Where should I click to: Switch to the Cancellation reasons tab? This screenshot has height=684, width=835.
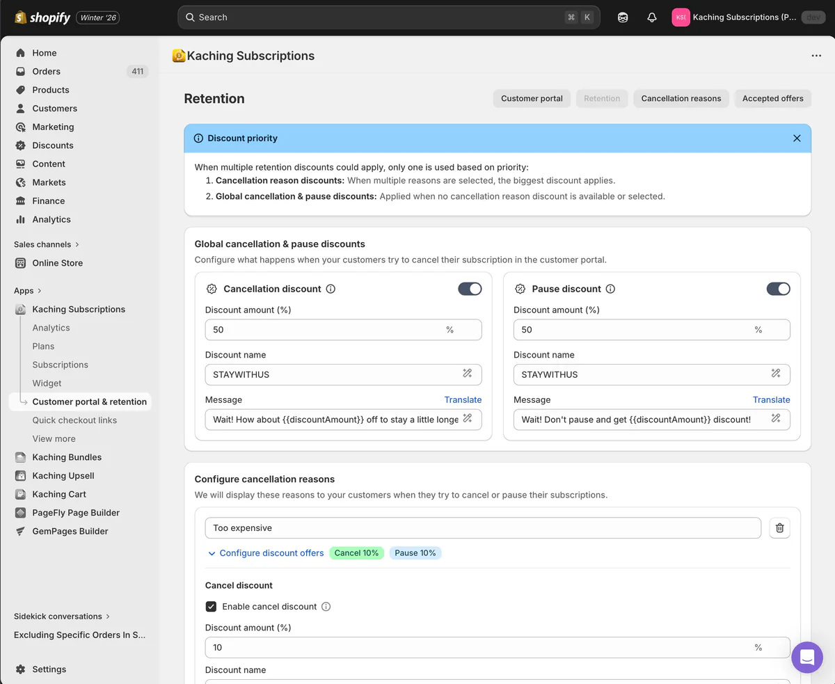point(681,98)
